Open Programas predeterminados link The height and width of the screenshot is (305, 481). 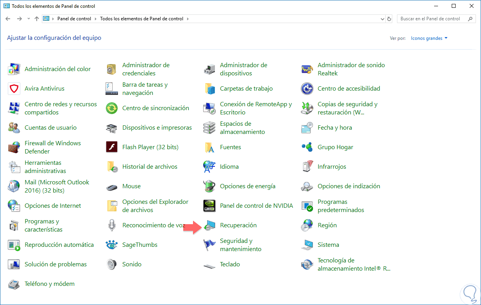pos(341,206)
